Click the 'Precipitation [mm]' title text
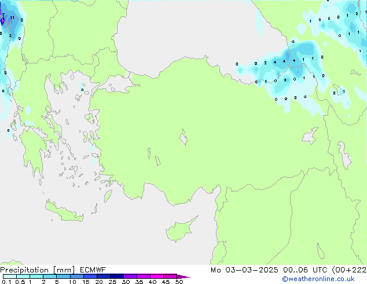 [x=37, y=270]
